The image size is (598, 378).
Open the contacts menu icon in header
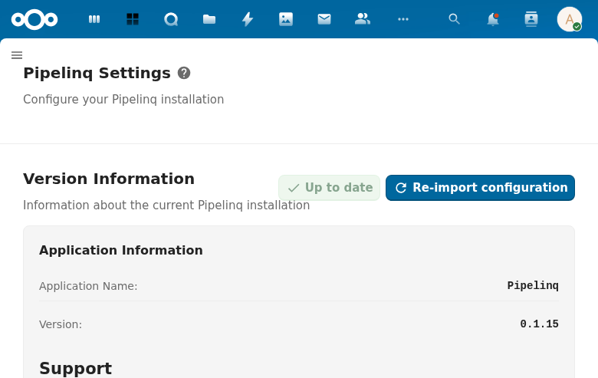tap(531, 19)
